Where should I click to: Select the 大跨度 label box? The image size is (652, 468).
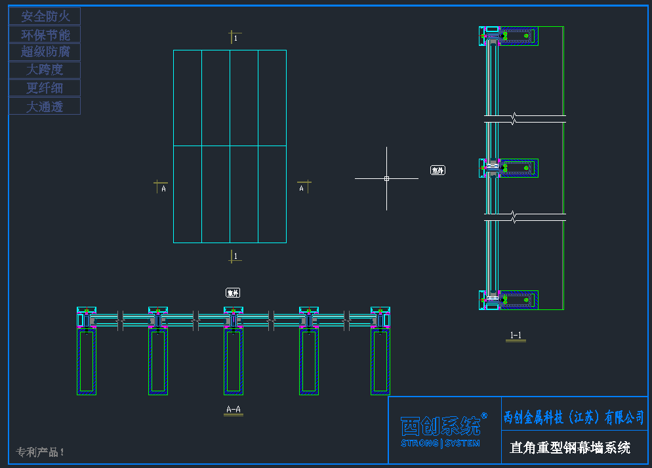click(45, 70)
